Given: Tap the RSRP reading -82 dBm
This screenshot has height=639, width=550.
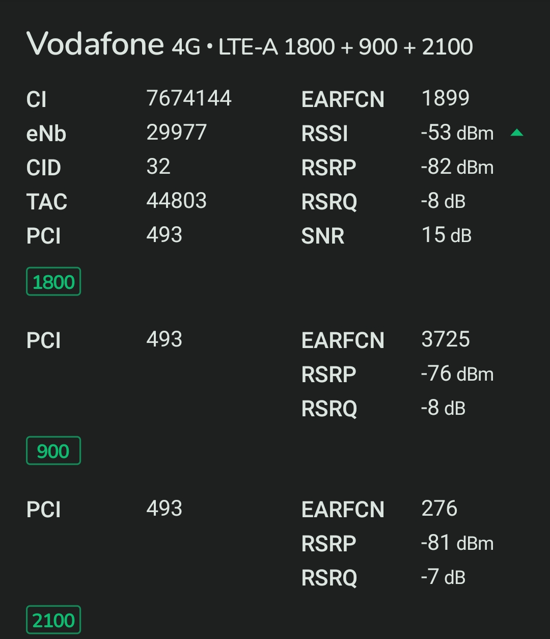Looking at the screenshot, I should (x=457, y=167).
